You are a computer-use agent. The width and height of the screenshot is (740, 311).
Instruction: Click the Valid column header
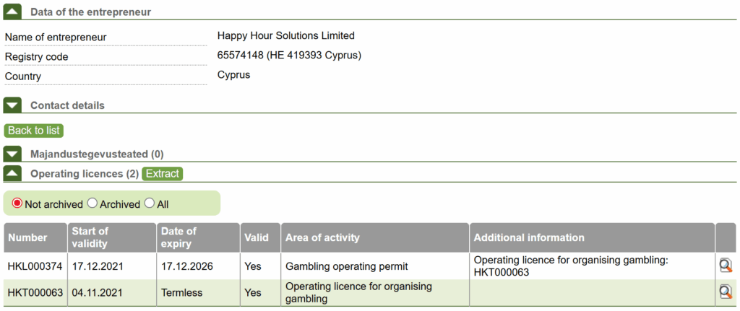(256, 237)
